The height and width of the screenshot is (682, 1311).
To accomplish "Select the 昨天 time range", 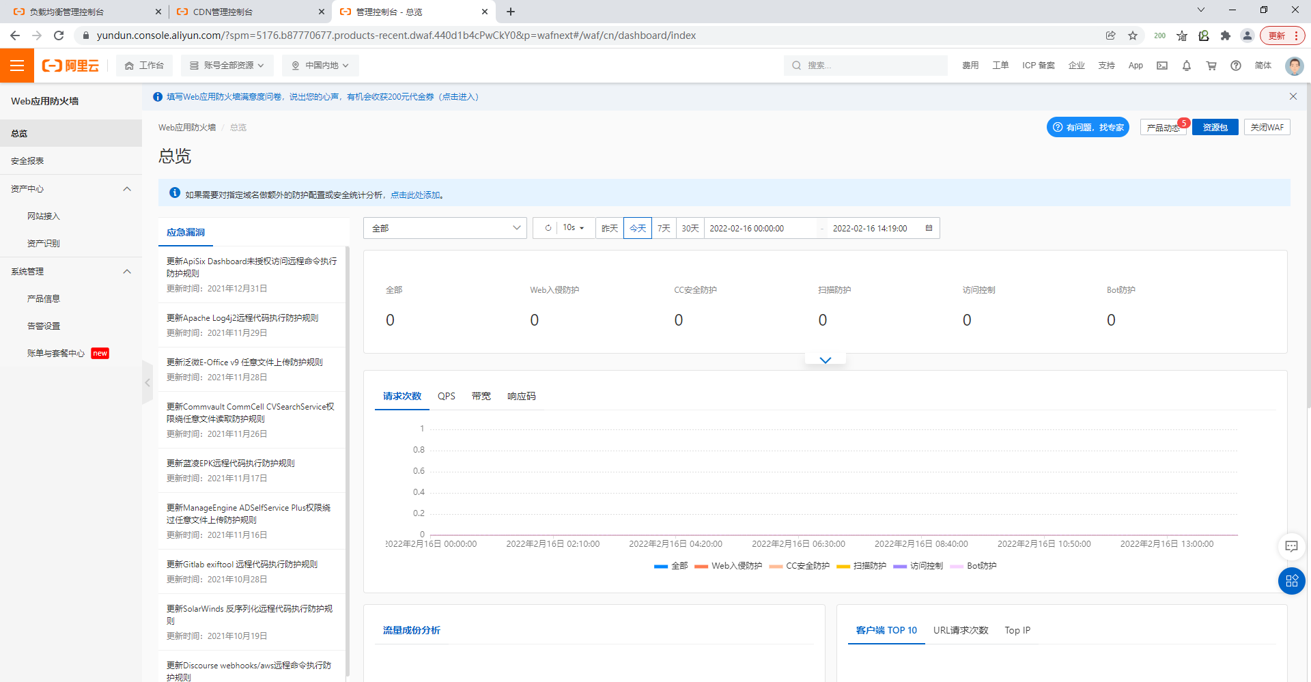I will pyautogui.click(x=610, y=228).
